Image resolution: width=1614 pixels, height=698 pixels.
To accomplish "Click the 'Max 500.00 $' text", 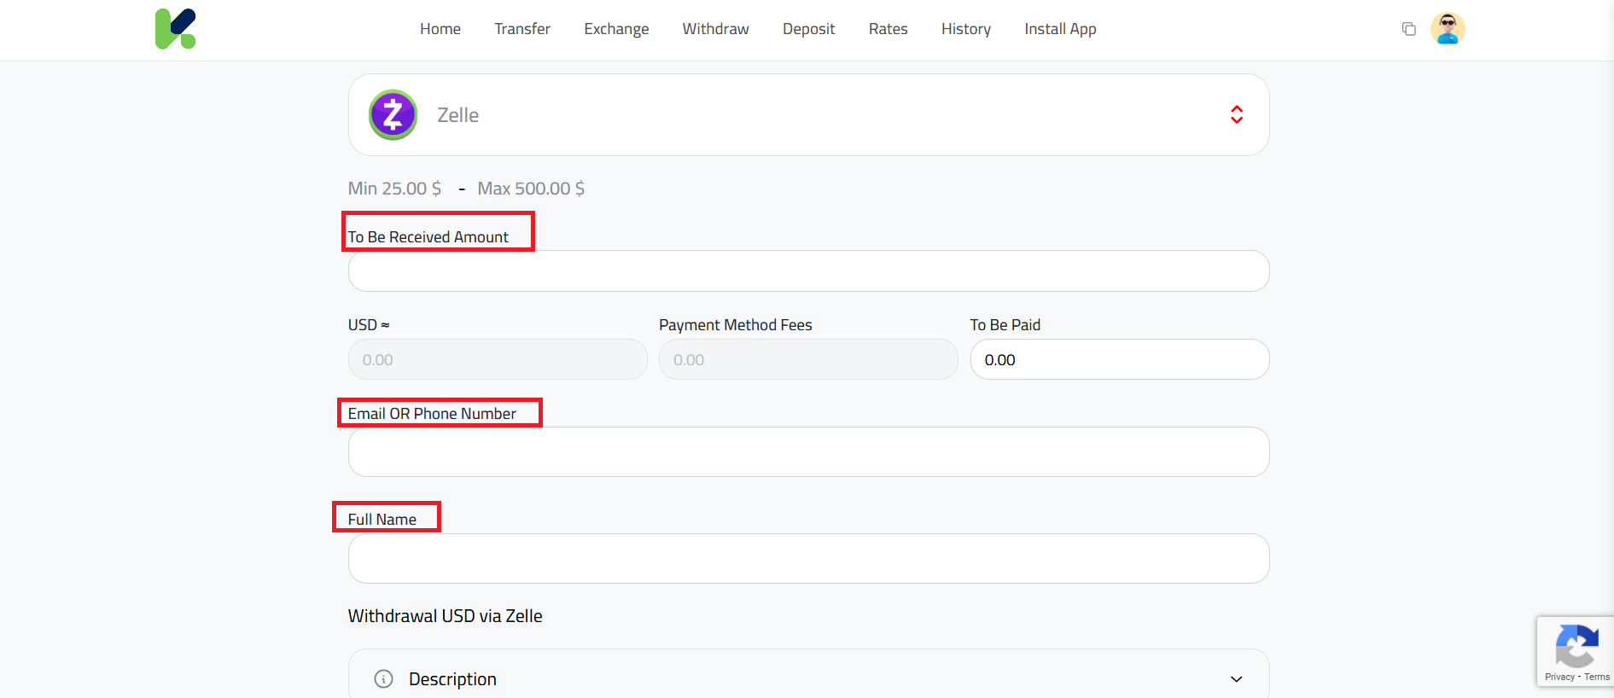I will pos(531,189).
